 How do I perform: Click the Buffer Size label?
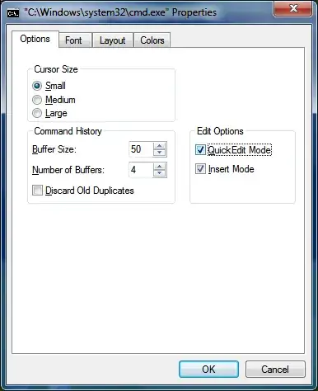coord(54,149)
